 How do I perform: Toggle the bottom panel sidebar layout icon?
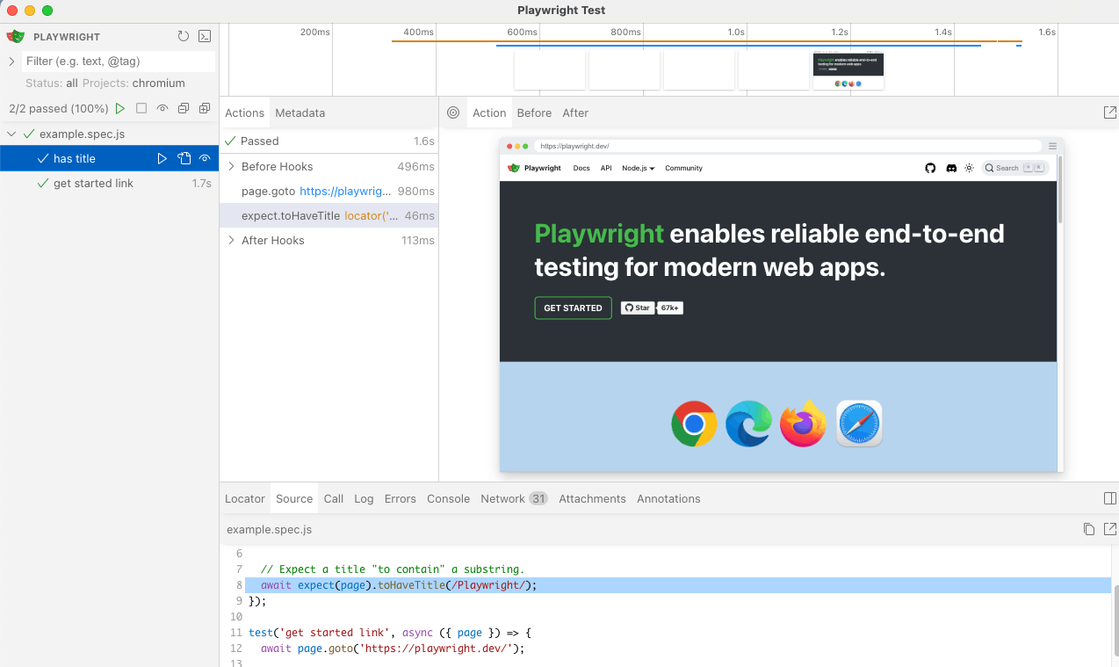[1109, 498]
